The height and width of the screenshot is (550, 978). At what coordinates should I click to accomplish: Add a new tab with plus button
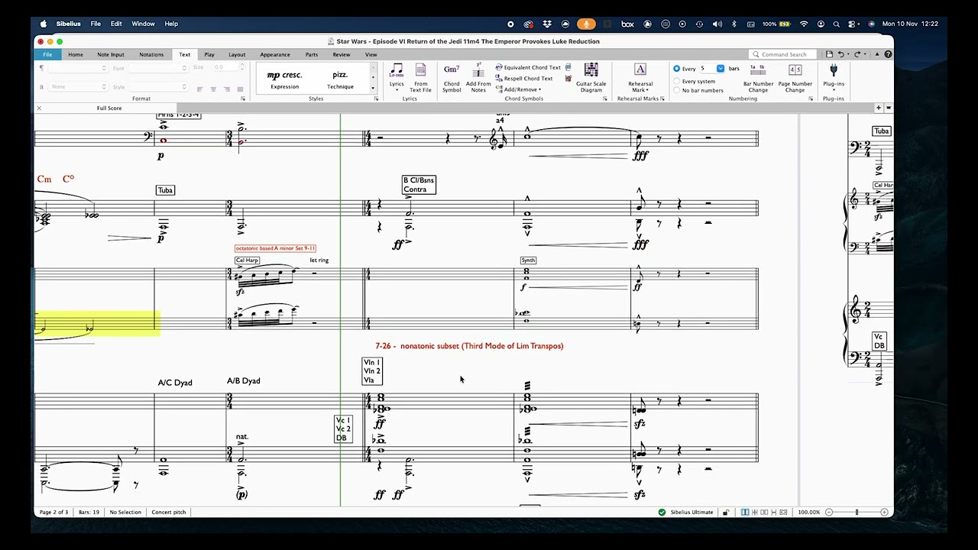(879, 108)
